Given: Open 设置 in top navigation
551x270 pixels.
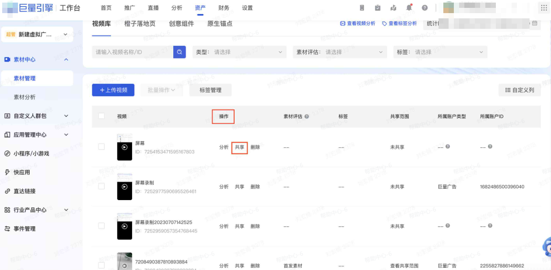Looking at the screenshot, I should (x=247, y=8).
